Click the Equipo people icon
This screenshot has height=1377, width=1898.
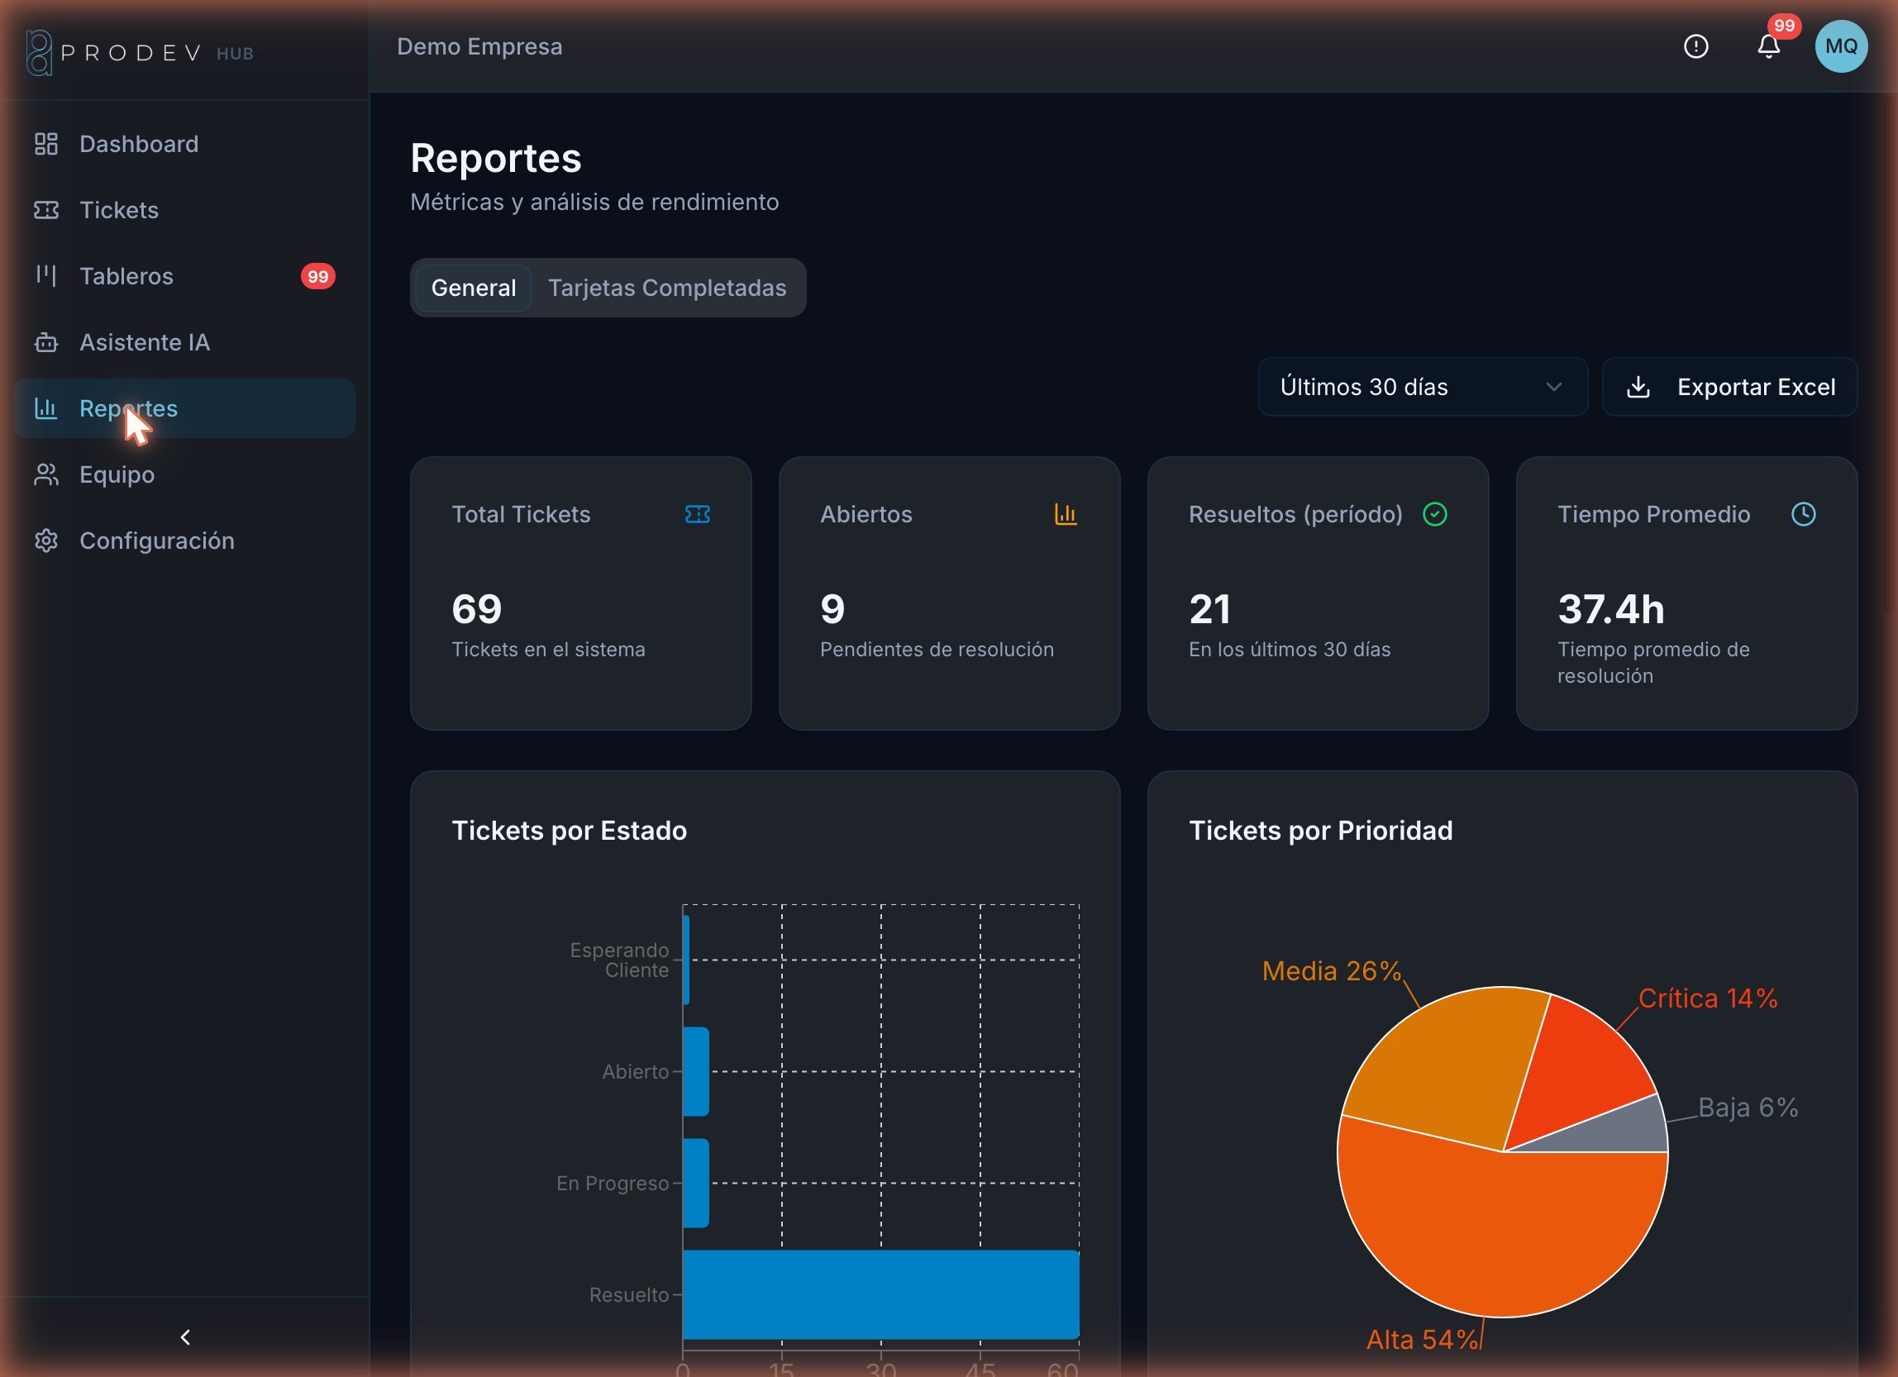tap(46, 474)
